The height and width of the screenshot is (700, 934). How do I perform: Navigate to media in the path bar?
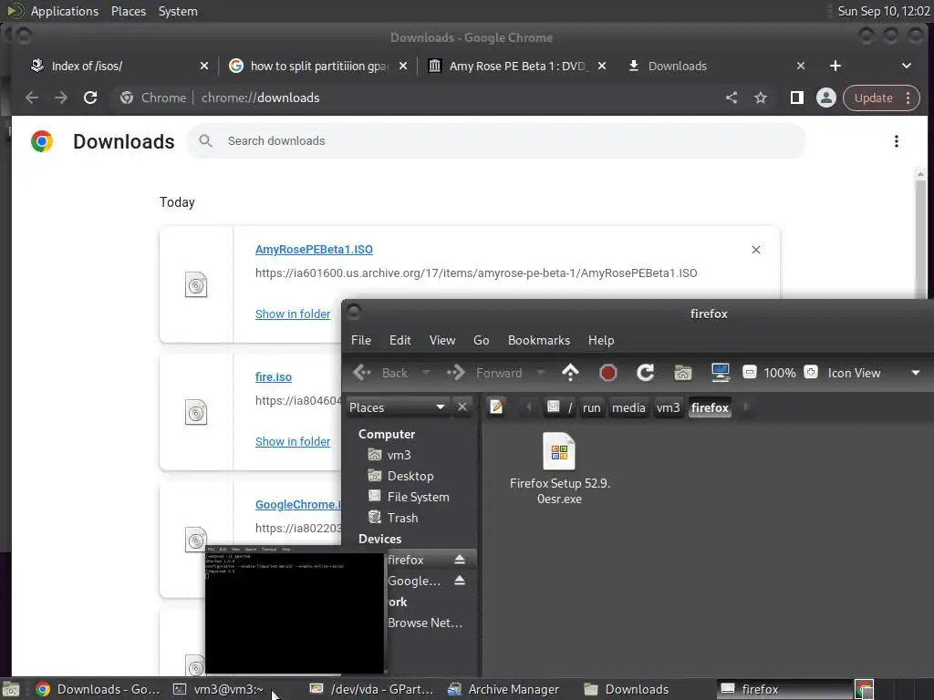628,407
